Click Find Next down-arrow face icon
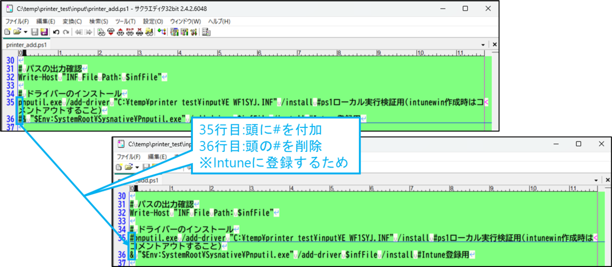 [x=111, y=32]
